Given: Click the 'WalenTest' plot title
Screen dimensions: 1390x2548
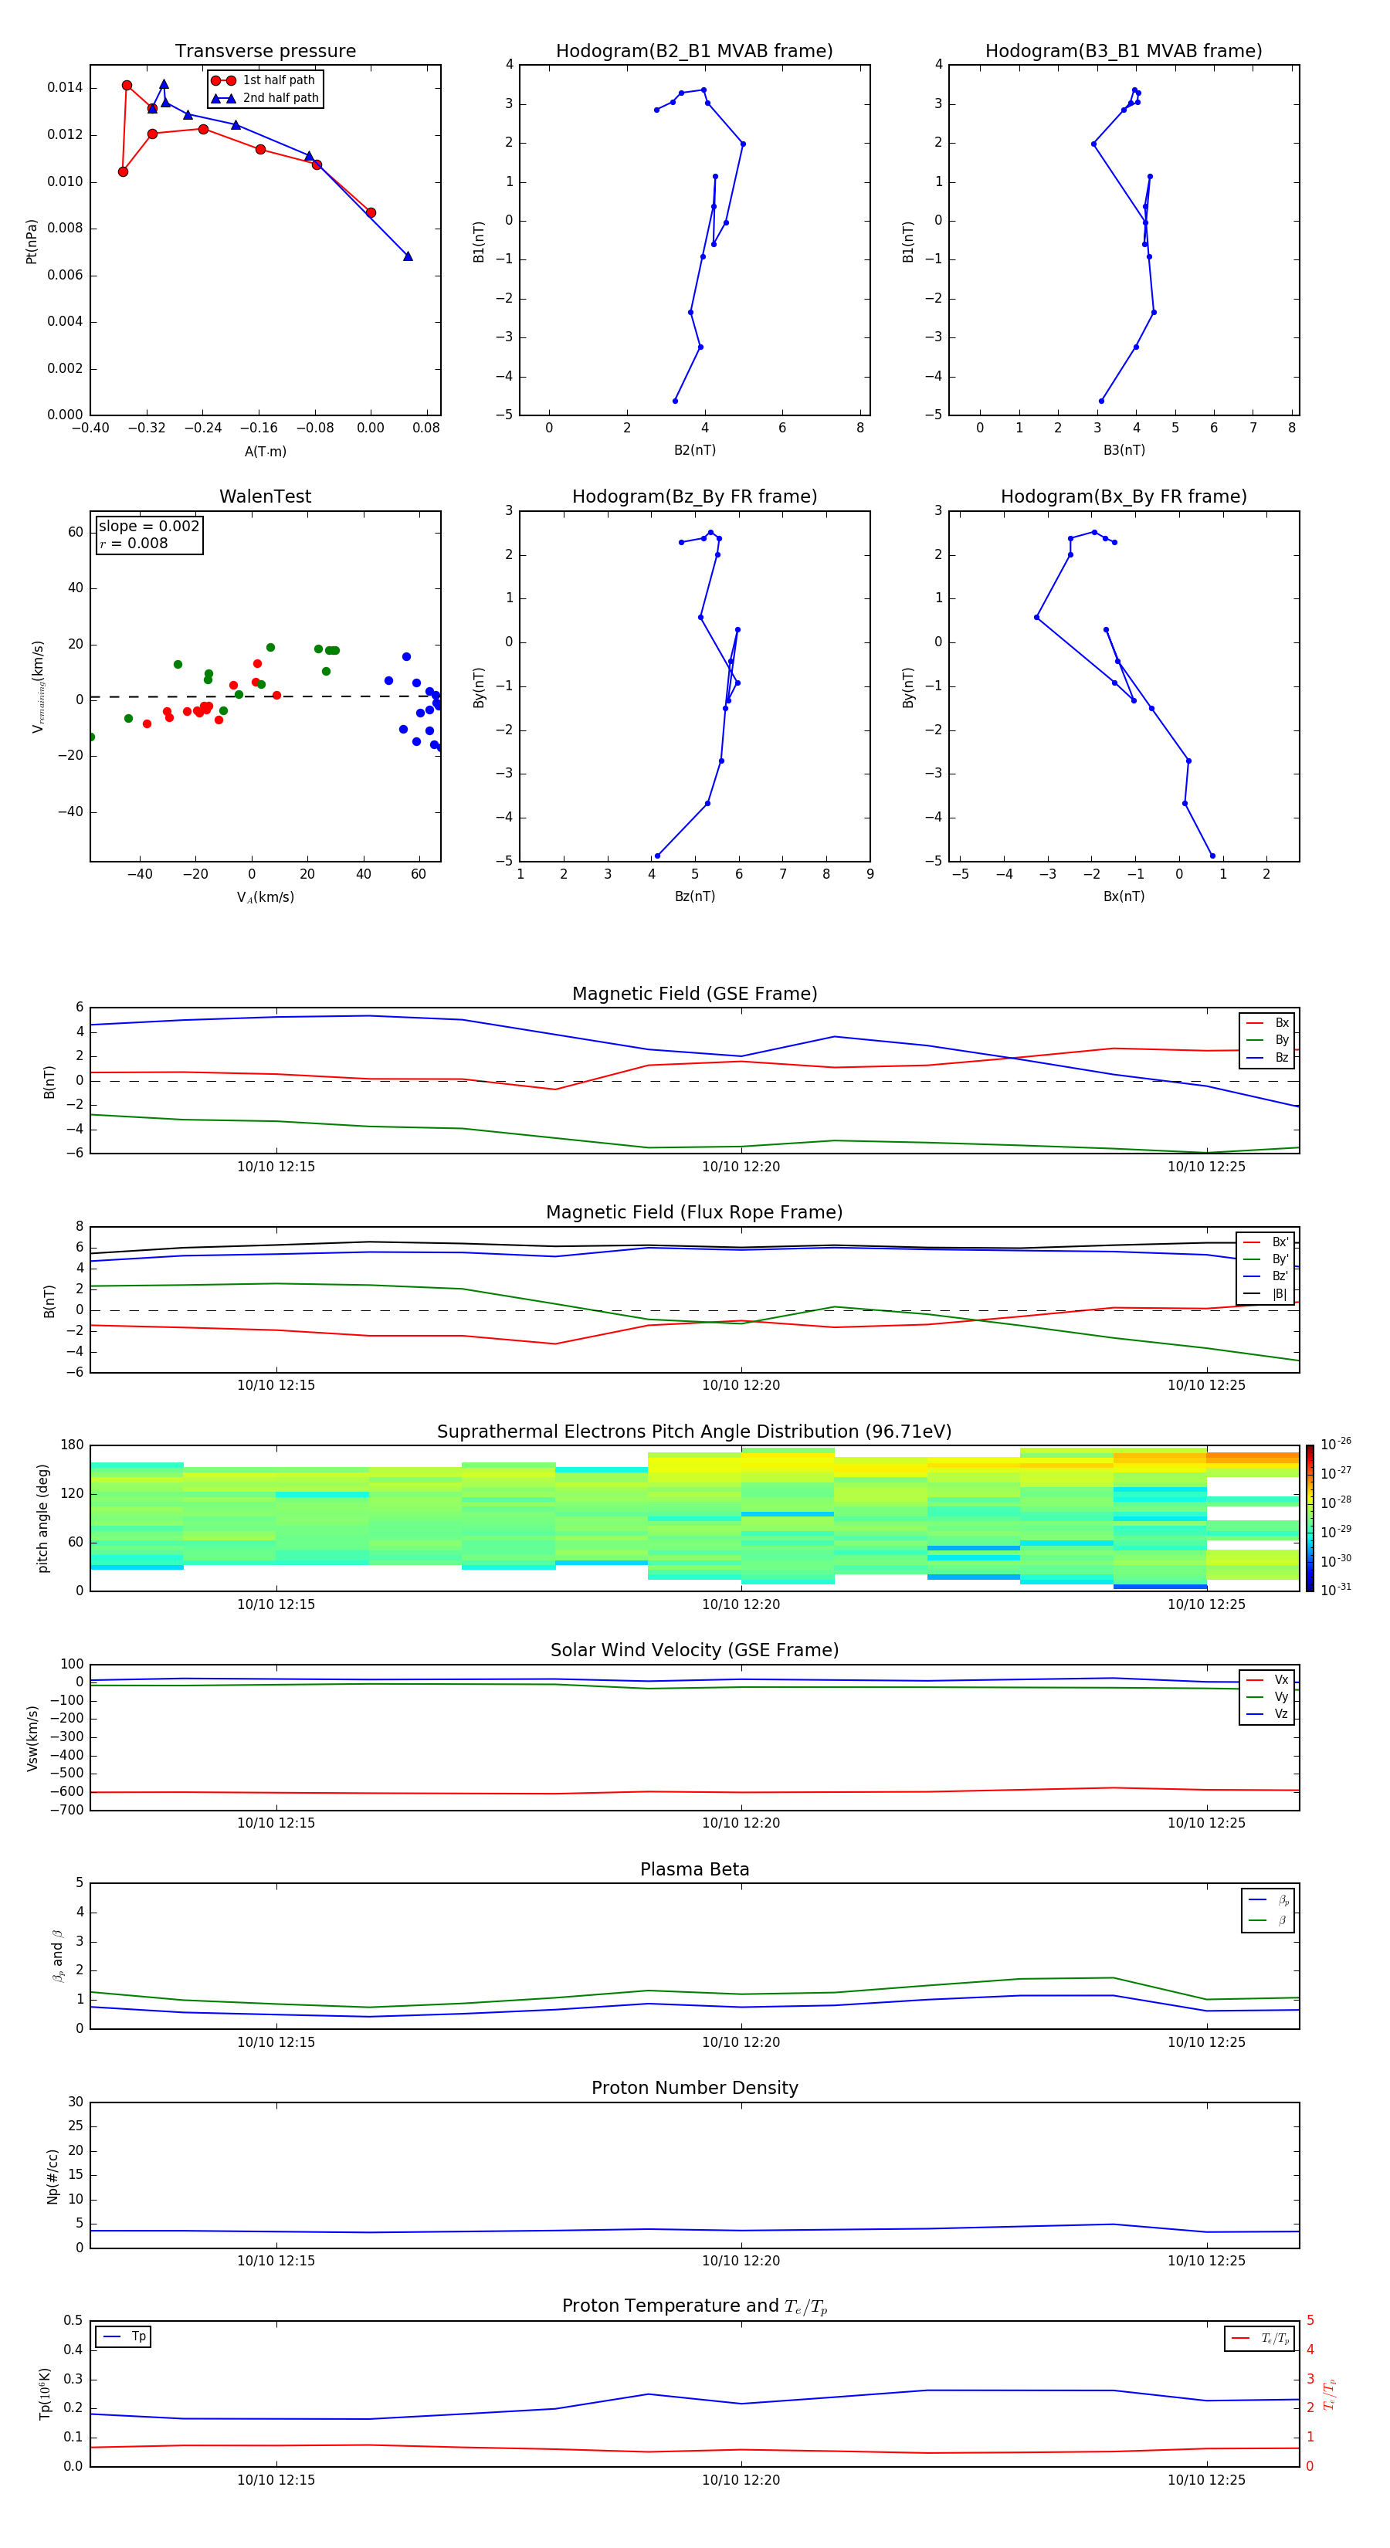Looking at the screenshot, I should pyautogui.click(x=265, y=496).
